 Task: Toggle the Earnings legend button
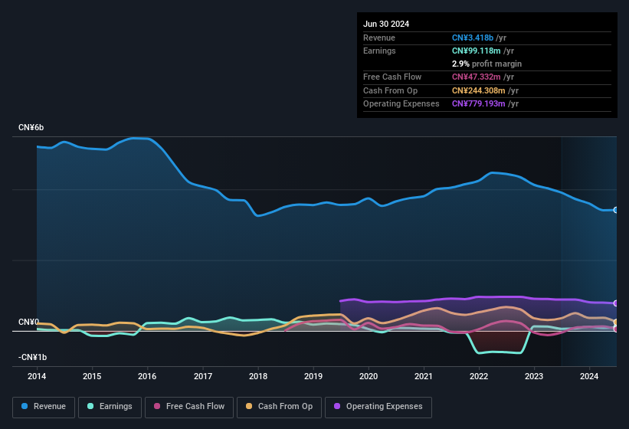coord(110,407)
